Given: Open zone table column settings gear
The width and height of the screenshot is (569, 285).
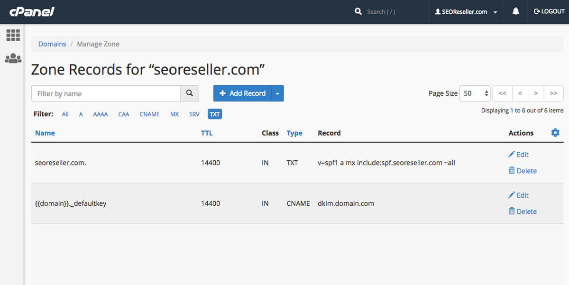Looking at the screenshot, I should click(555, 133).
